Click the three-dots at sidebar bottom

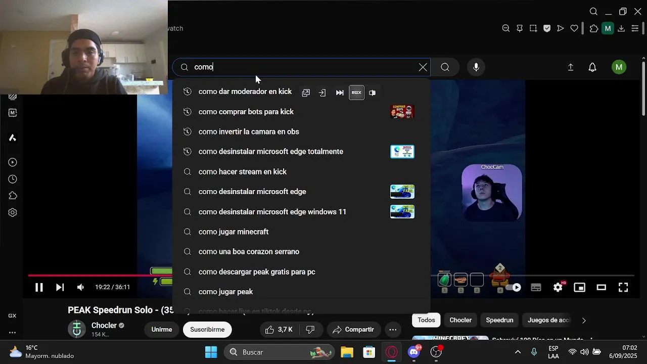[x=12, y=333]
